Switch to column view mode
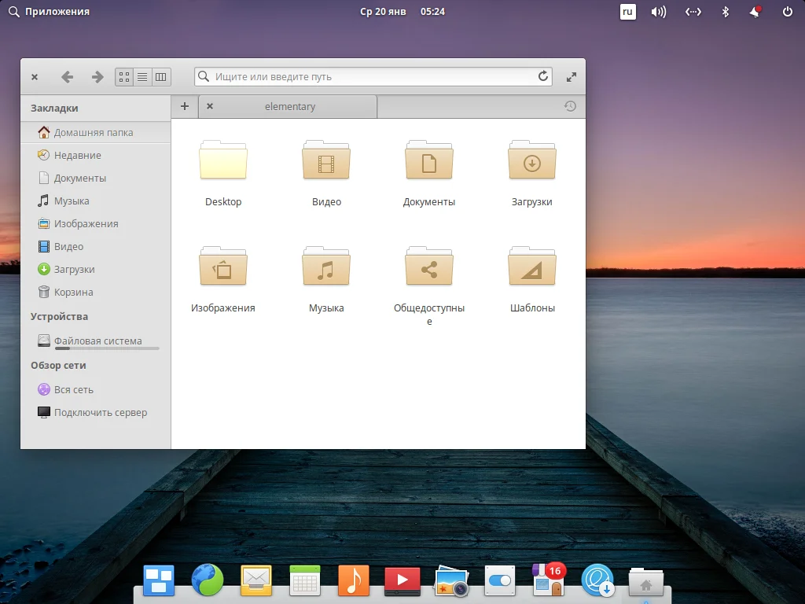The height and width of the screenshot is (604, 805). (160, 76)
